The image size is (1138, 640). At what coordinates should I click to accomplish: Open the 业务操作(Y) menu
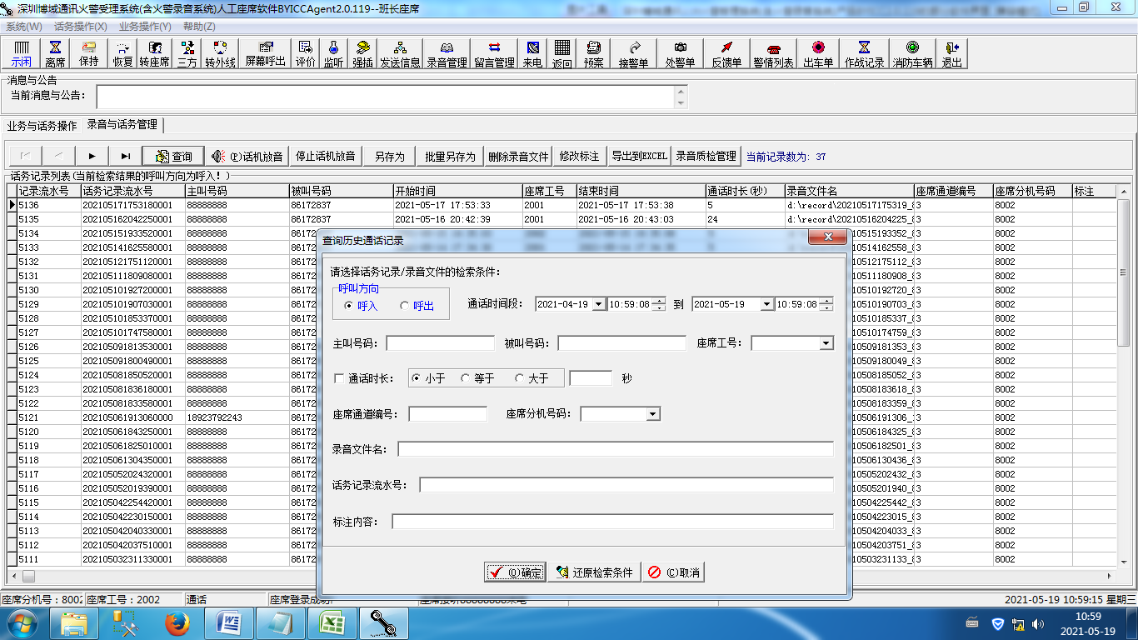coord(145,27)
